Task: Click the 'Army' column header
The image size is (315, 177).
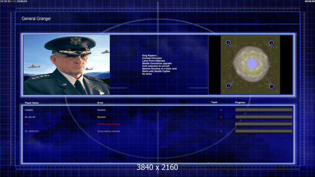Action: [x=100, y=103]
